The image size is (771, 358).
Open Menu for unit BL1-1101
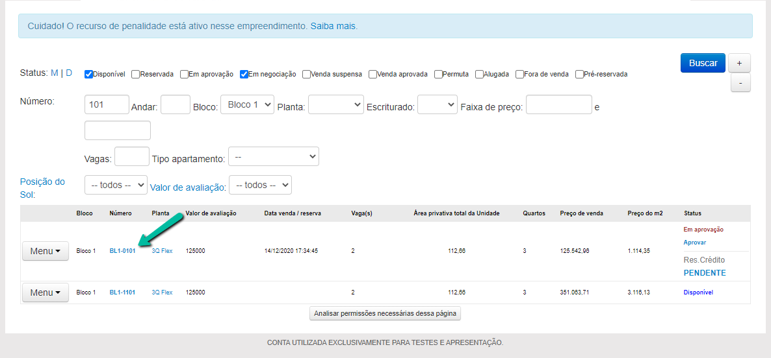pyautogui.click(x=45, y=292)
